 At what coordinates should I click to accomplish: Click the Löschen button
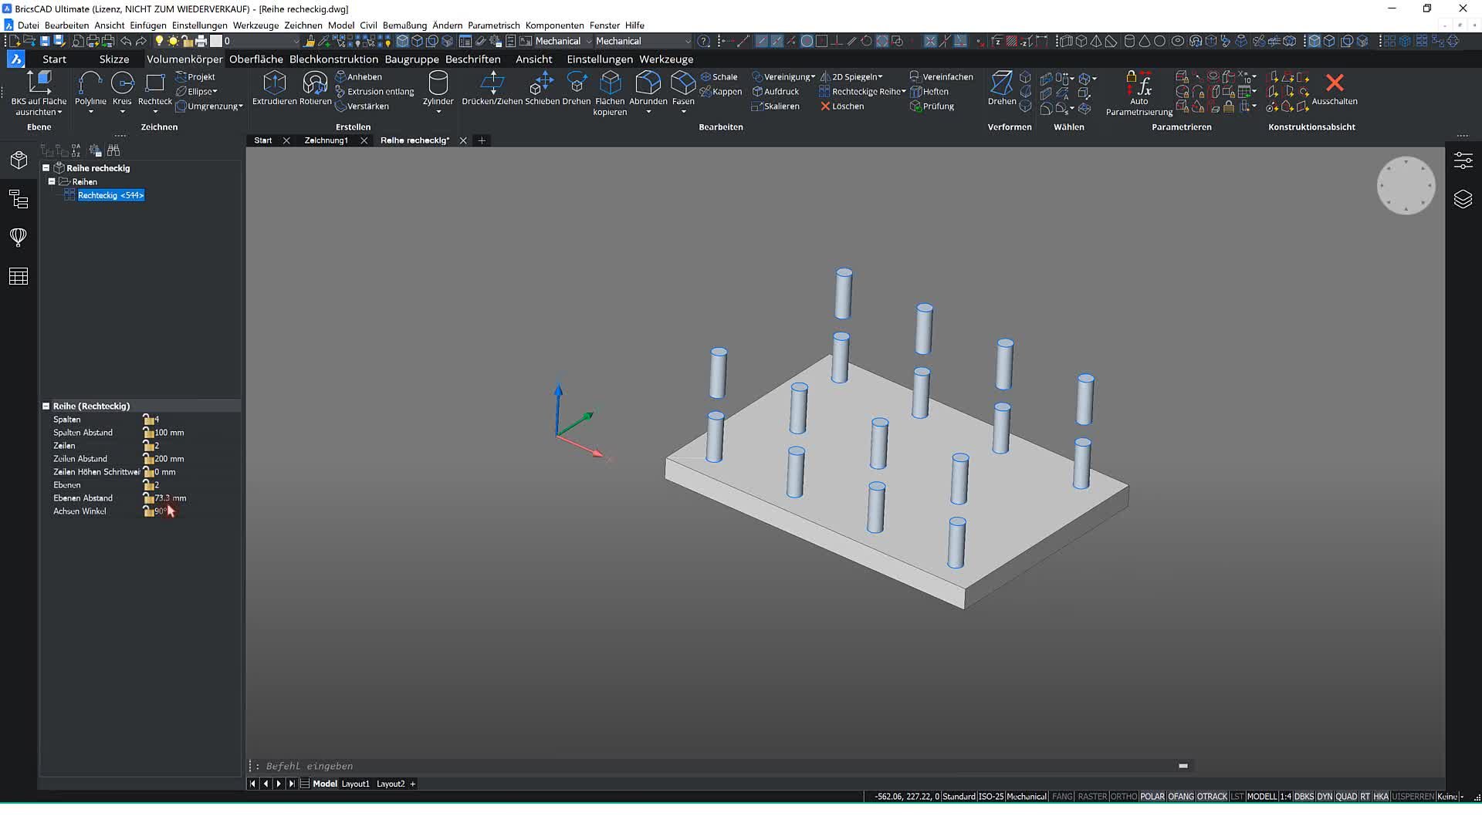[841, 106]
